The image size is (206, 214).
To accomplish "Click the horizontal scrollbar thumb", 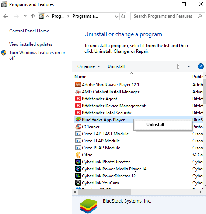I will 105,192.
